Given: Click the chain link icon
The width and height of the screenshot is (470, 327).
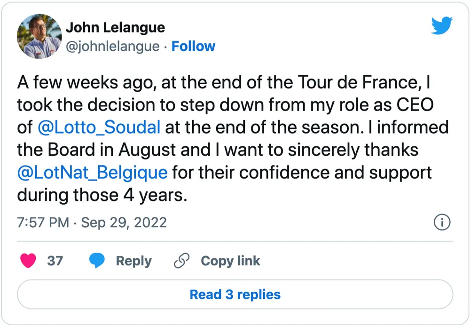Looking at the screenshot, I should (x=181, y=261).
